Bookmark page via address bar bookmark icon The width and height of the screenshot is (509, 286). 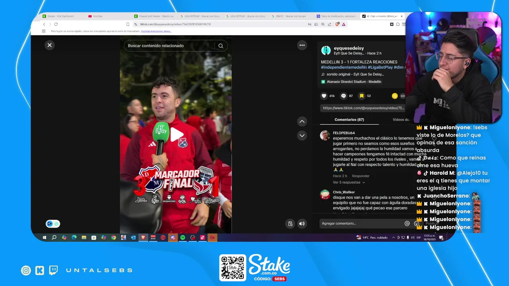(x=128, y=24)
